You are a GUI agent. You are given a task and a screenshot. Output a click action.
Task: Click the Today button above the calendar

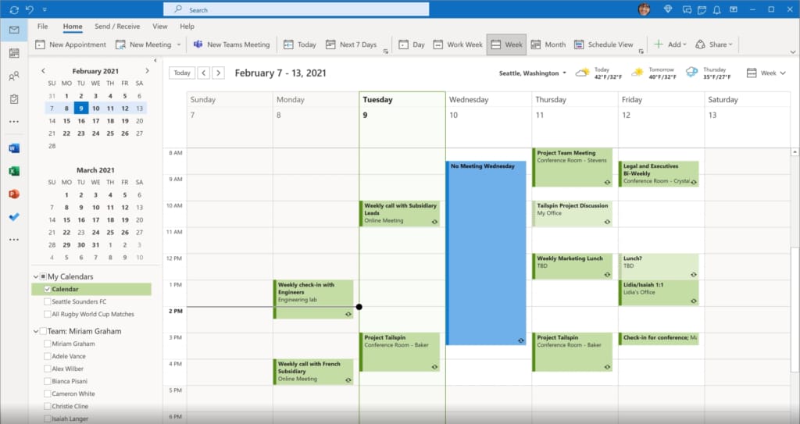click(x=182, y=73)
